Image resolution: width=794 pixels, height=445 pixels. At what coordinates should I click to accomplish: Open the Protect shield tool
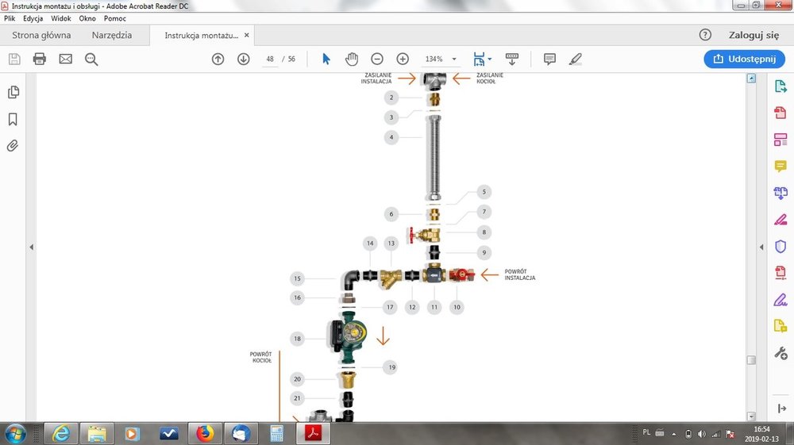[x=780, y=246]
